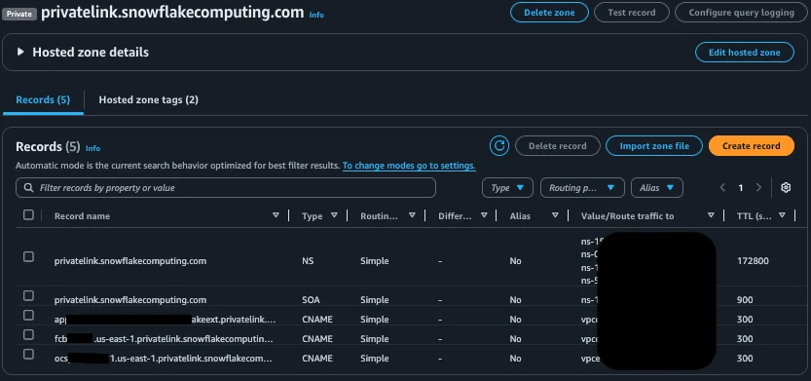
Task: Click the Test record button
Action: (x=632, y=13)
